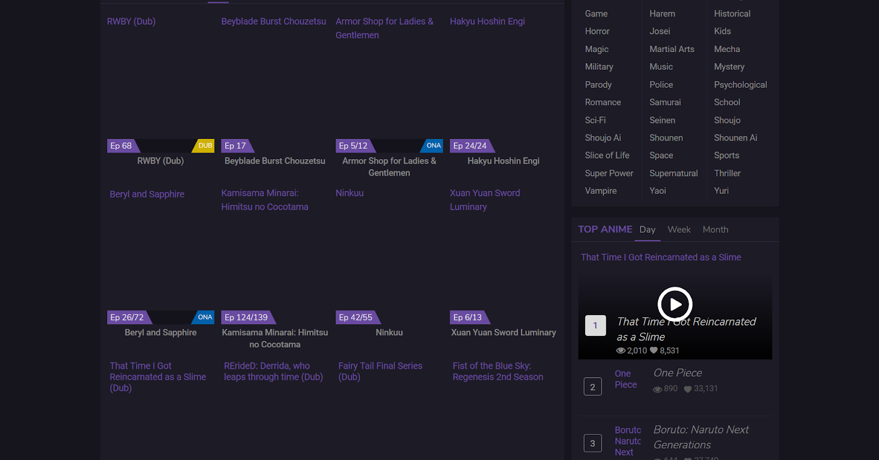Browse the Mystery genre

click(x=729, y=67)
